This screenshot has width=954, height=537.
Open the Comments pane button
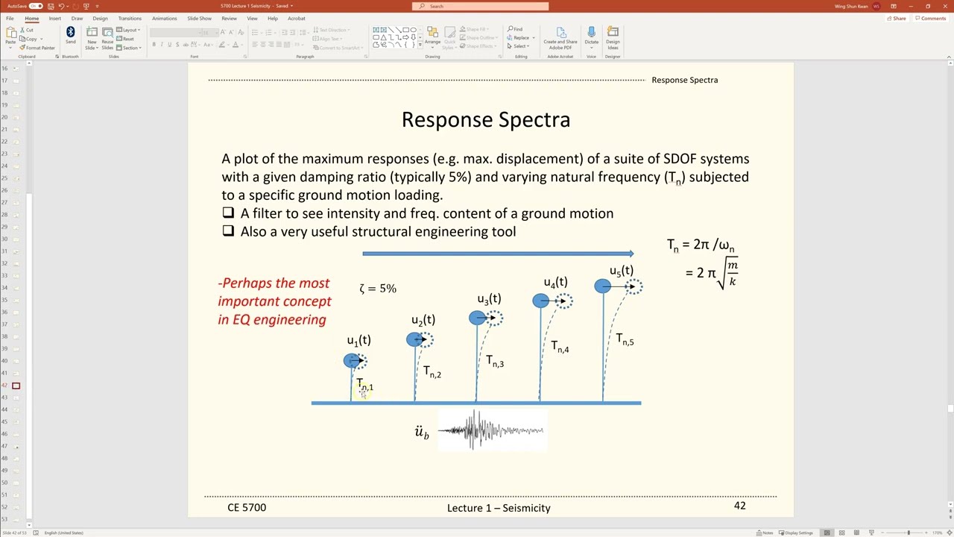point(931,18)
